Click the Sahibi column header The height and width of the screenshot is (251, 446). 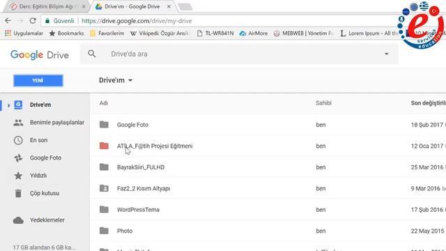323,103
